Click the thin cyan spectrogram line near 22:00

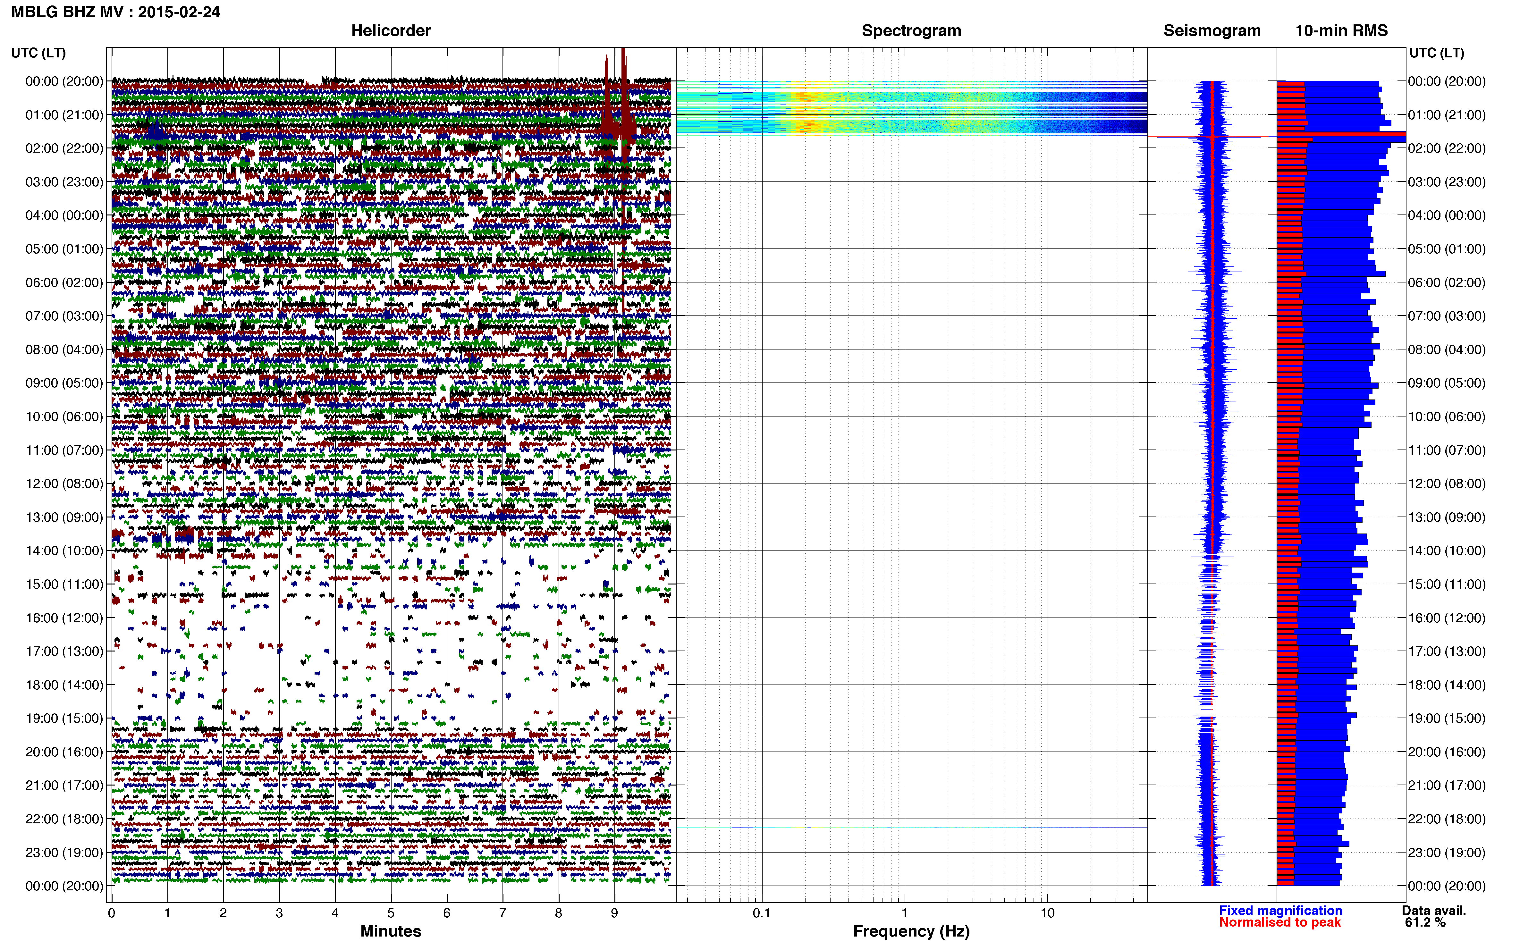click(911, 828)
